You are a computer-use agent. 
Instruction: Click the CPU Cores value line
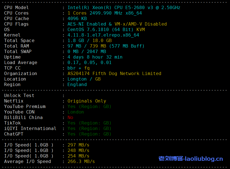point(105,13)
